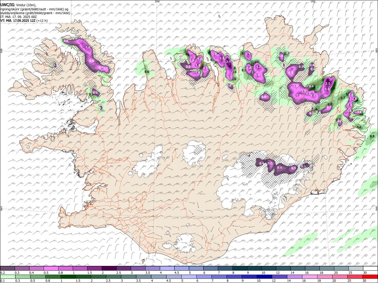The width and height of the screenshot is (378, 283).
Task: Click the initial time 'IT: Mið. 17. 09. 2025 00Z' line
Action: 19,17
